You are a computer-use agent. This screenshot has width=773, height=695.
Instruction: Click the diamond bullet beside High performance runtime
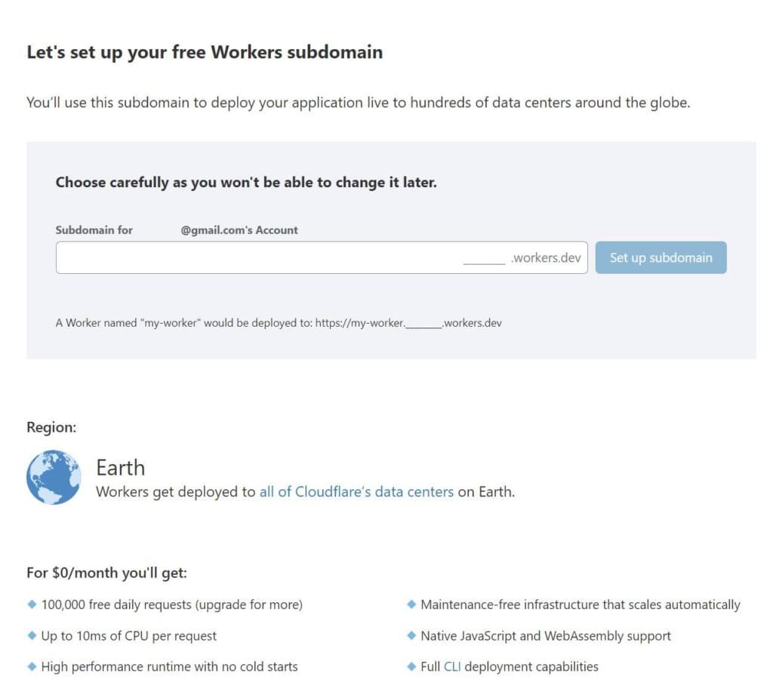[32, 666]
